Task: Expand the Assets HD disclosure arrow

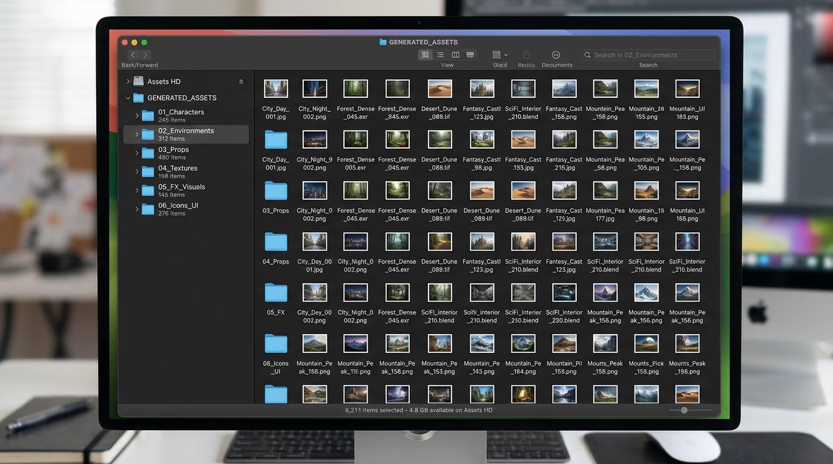Action: pos(128,82)
